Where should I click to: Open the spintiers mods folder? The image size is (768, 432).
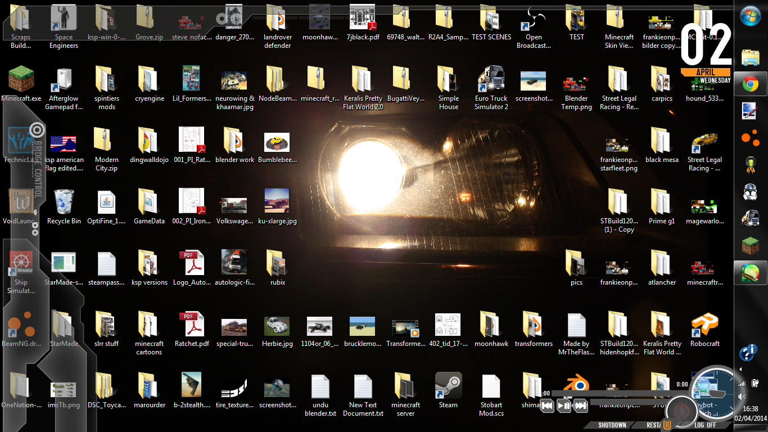(106, 89)
